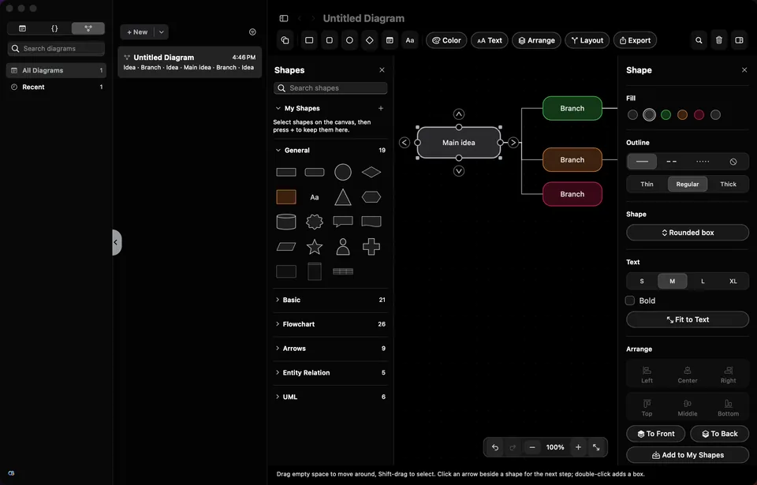Pick the hexagon shape in the General palette
This screenshot has width=757, height=485.
(371, 197)
